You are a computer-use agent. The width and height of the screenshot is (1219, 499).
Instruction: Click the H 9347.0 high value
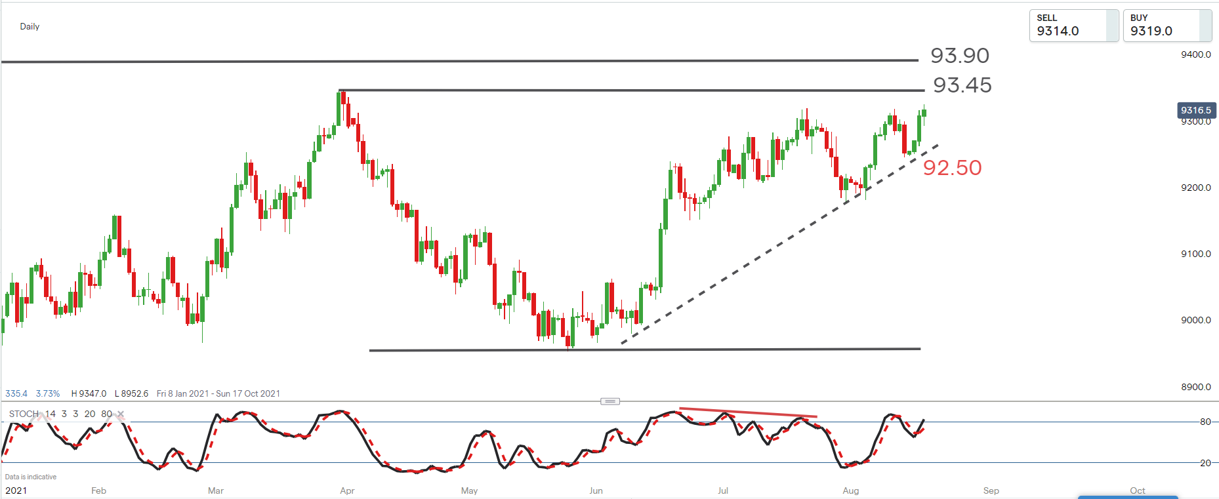[x=89, y=393]
